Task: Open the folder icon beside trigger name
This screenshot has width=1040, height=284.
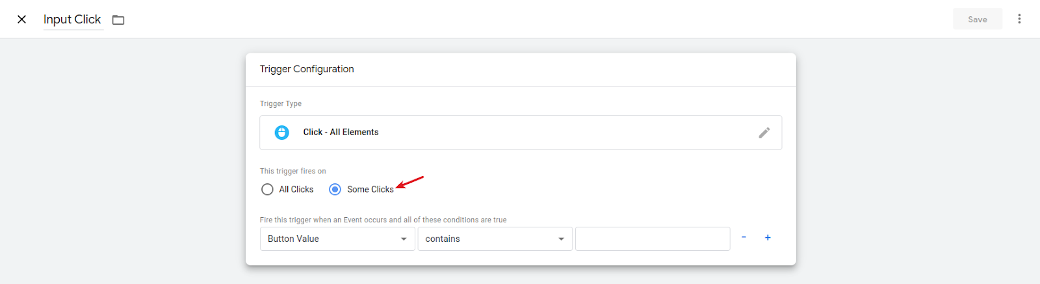Action: 118,20
